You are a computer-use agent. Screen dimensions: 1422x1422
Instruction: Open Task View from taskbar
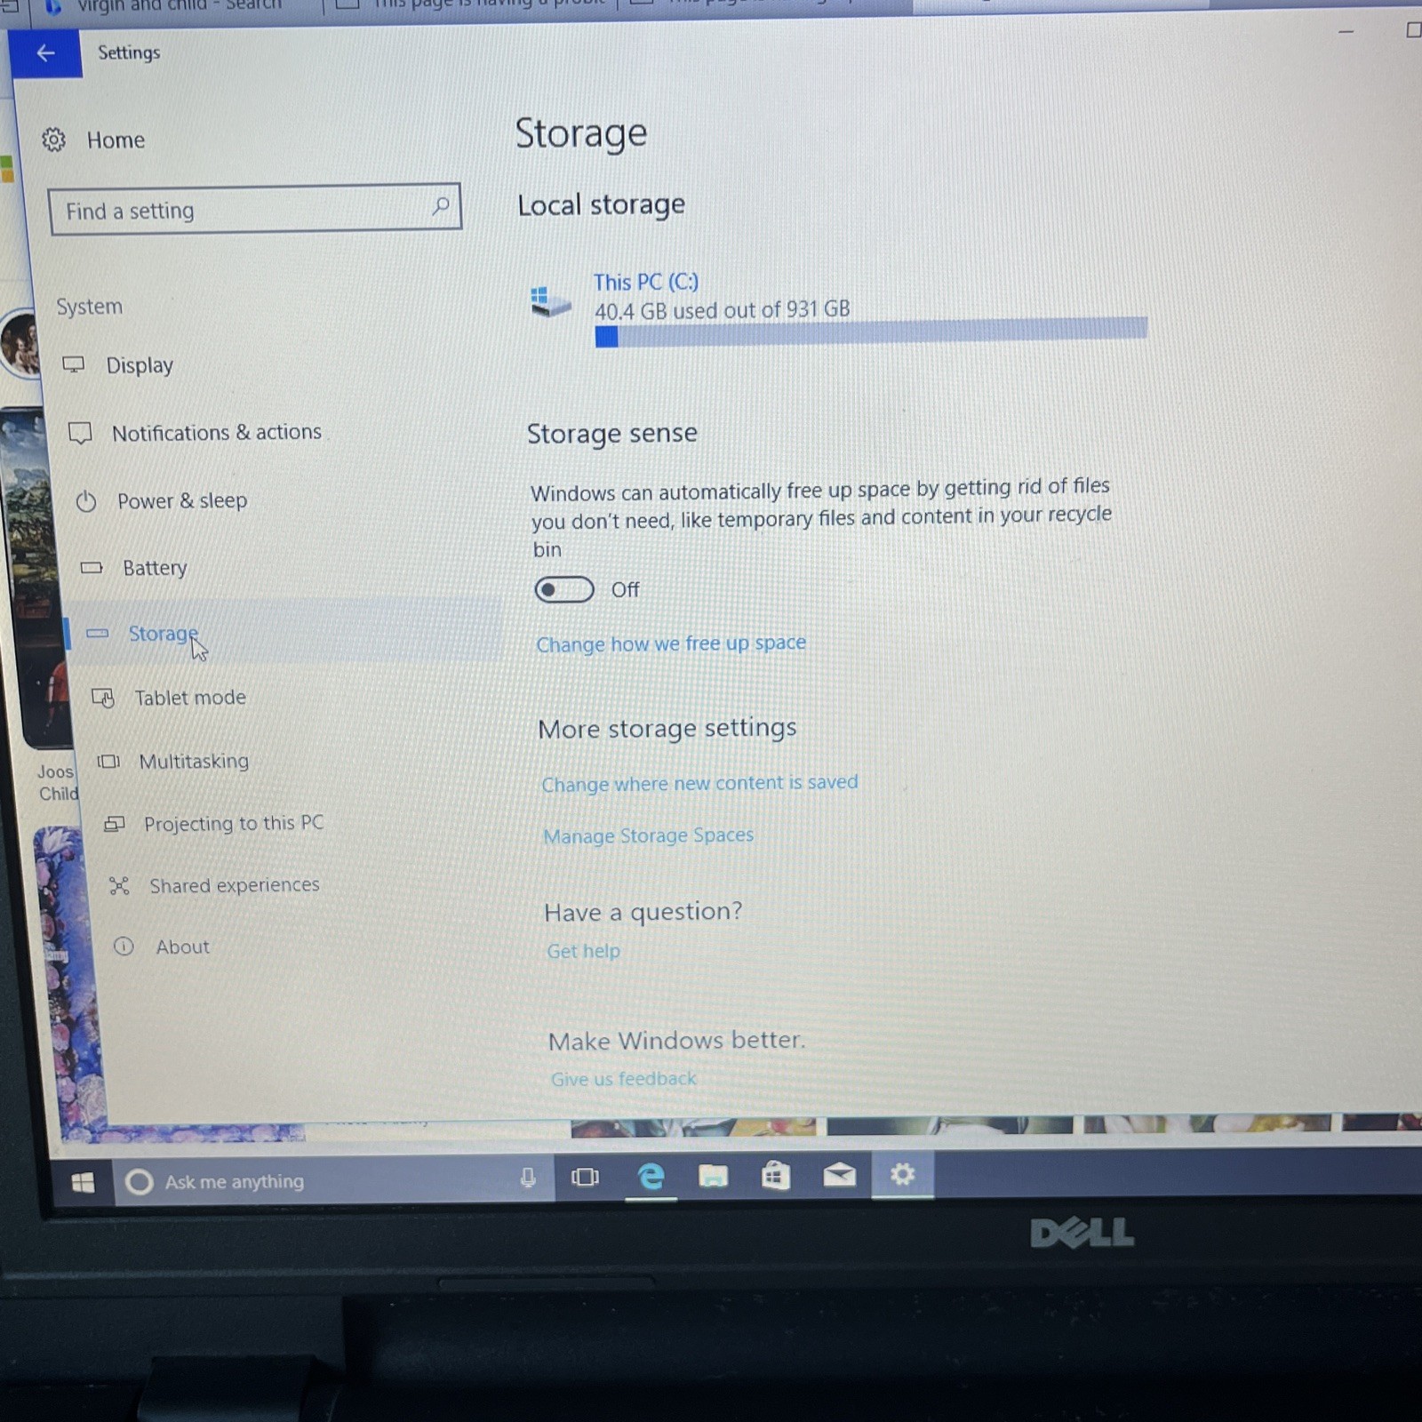coord(585,1177)
